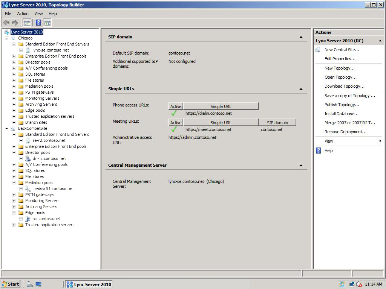Click Download Topology in the Actions pane
Image resolution: width=386 pixels, height=289 pixels.
tap(345, 86)
